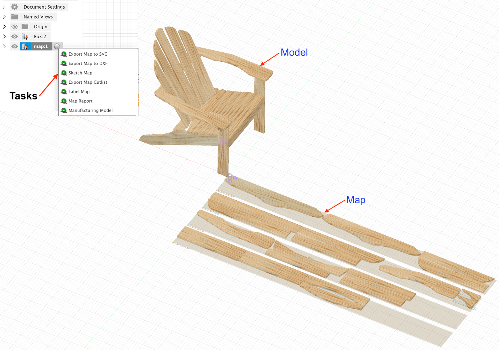
Task: Click the Named Views folder icon
Action: pos(15,17)
